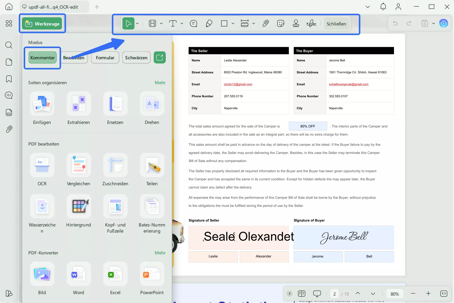Expand the shape tool dropdown

coord(233,23)
